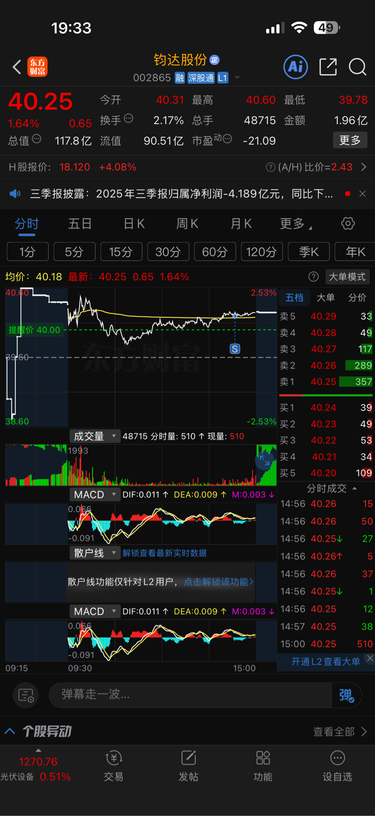Dismiss the 三季报披露 news banner

(362, 194)
